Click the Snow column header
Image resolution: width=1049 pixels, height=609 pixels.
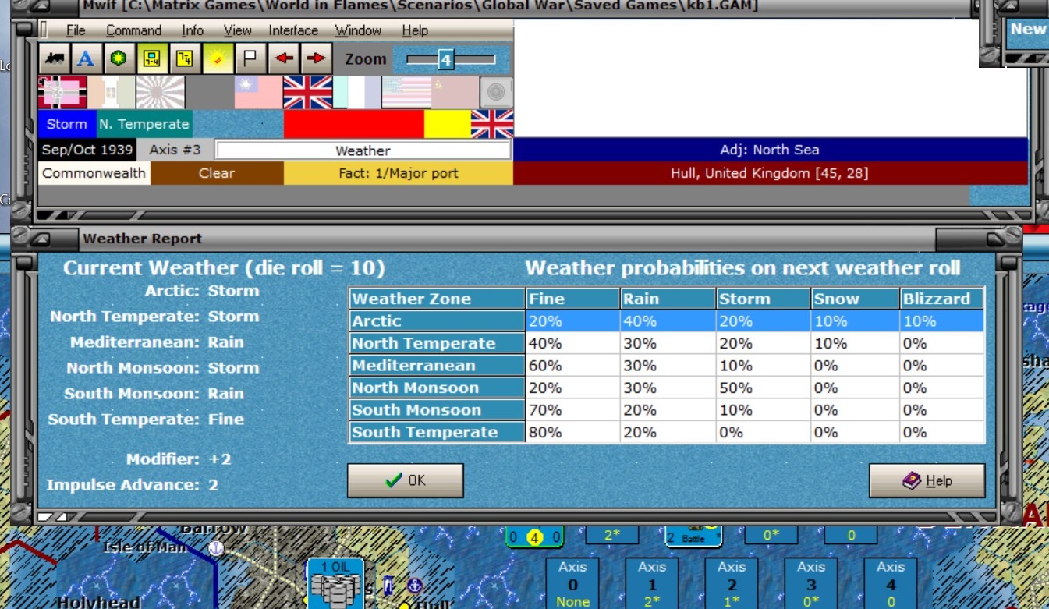pos(855,299)
